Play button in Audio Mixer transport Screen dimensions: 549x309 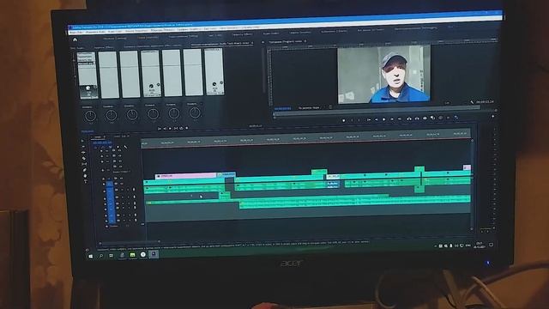[170, 129]
